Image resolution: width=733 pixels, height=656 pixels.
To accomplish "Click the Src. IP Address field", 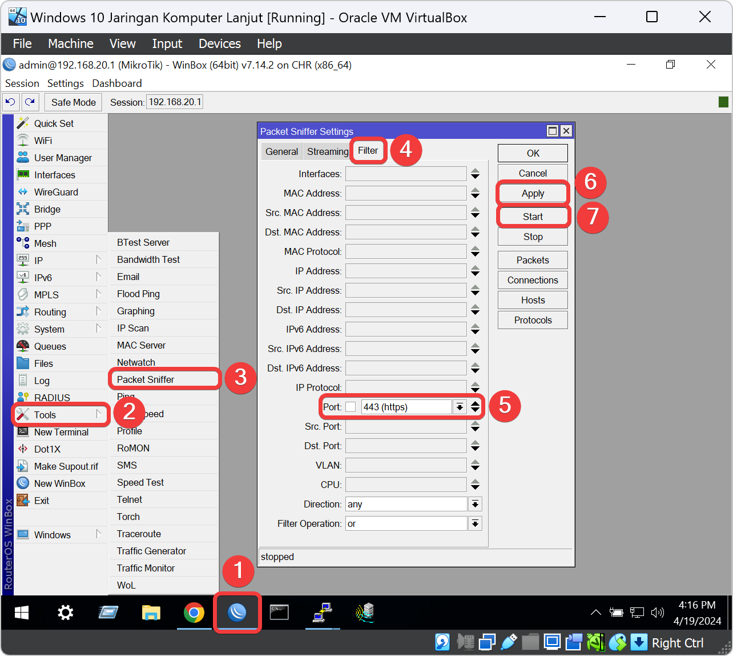I will 406,290.
